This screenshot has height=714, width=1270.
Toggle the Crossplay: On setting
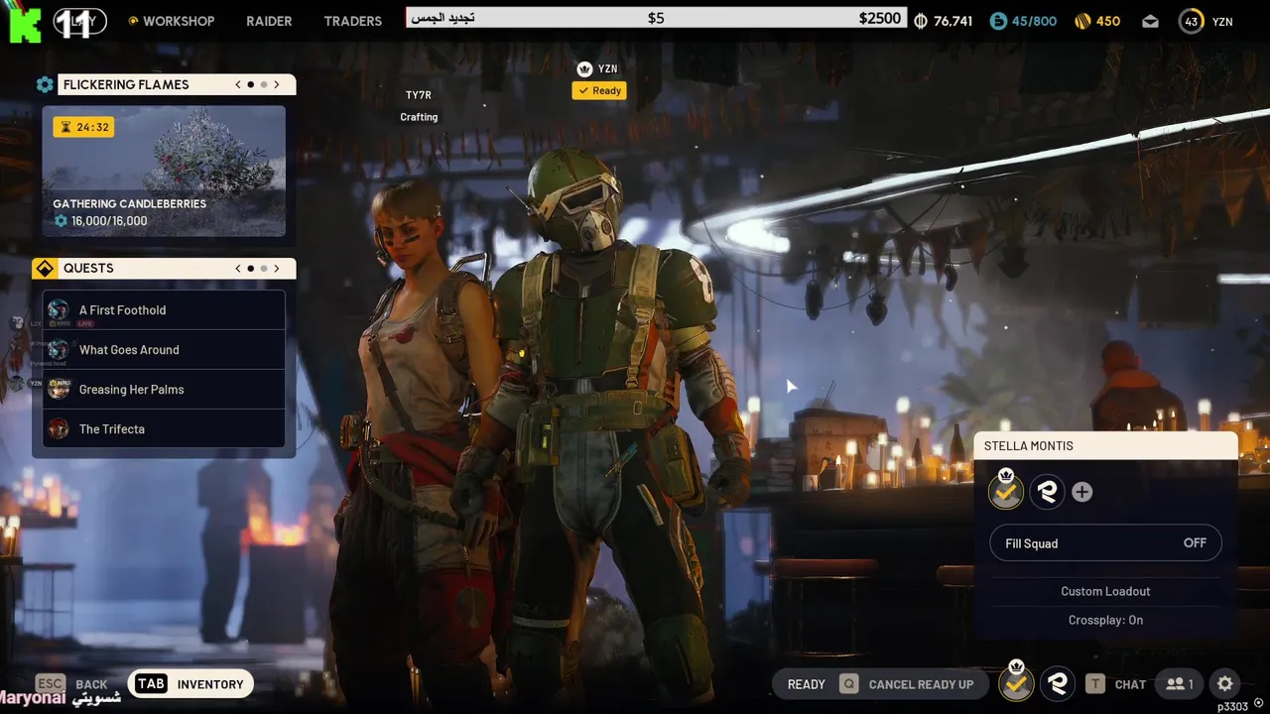[1105, 620]
